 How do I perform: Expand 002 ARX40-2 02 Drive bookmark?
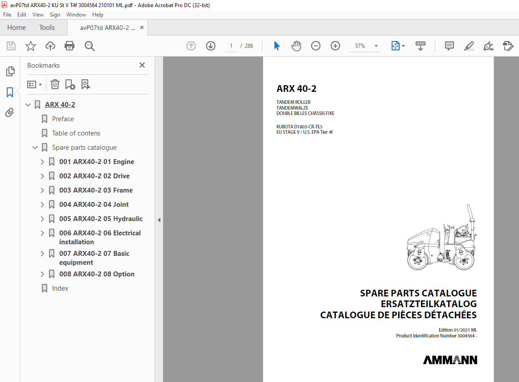pyautogui.click(x=42, y=176)
